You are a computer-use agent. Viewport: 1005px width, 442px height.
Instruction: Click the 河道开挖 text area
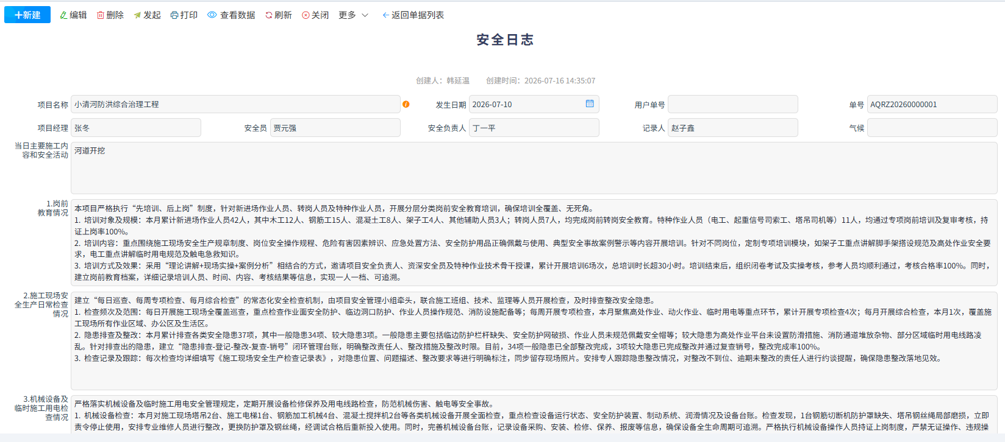pos(534,168)
